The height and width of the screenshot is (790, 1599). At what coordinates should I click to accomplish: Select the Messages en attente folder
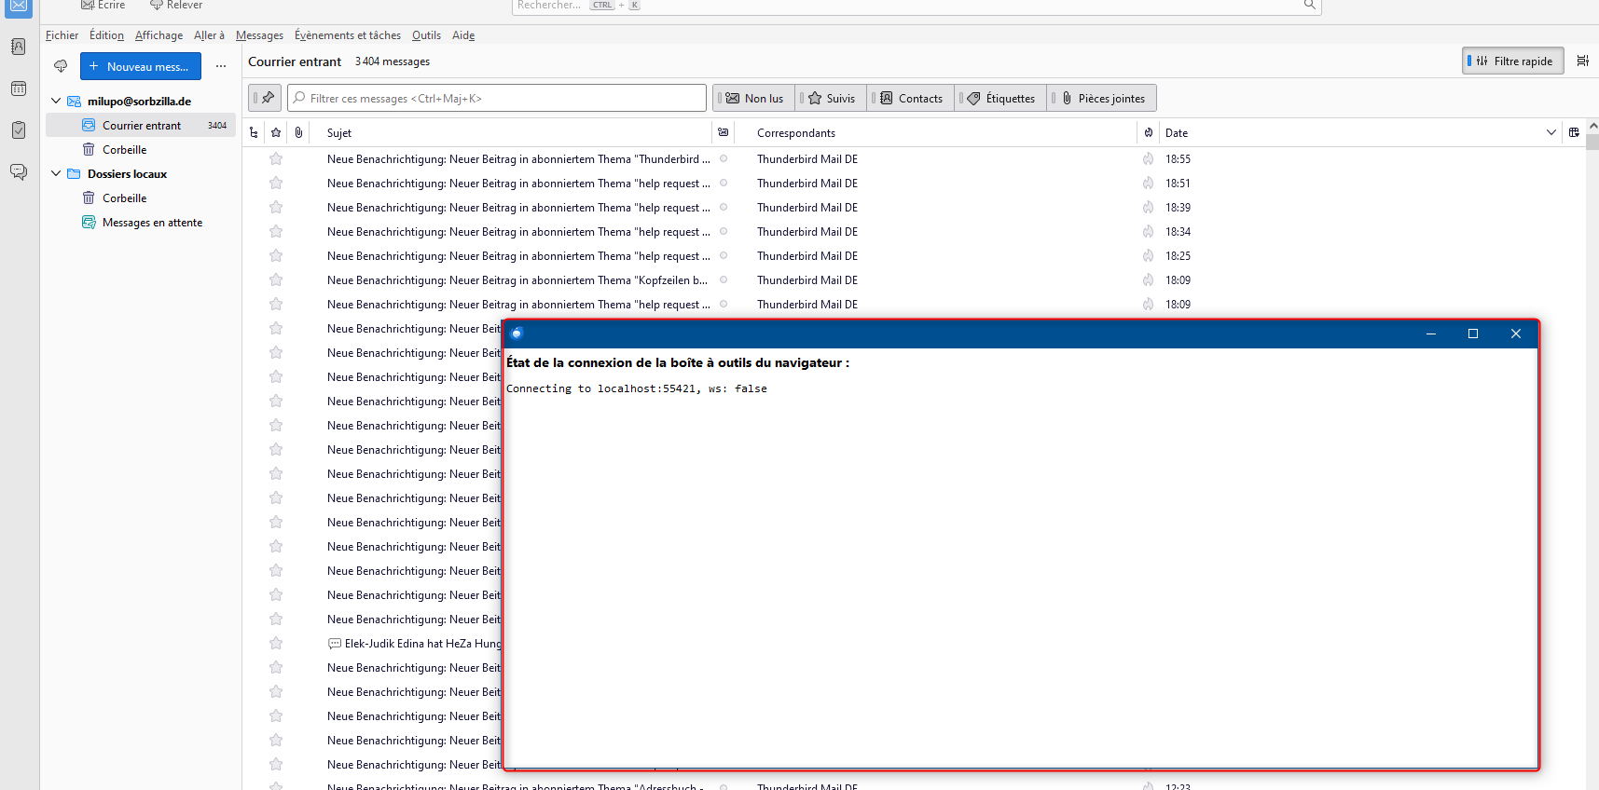coord(141,222)
